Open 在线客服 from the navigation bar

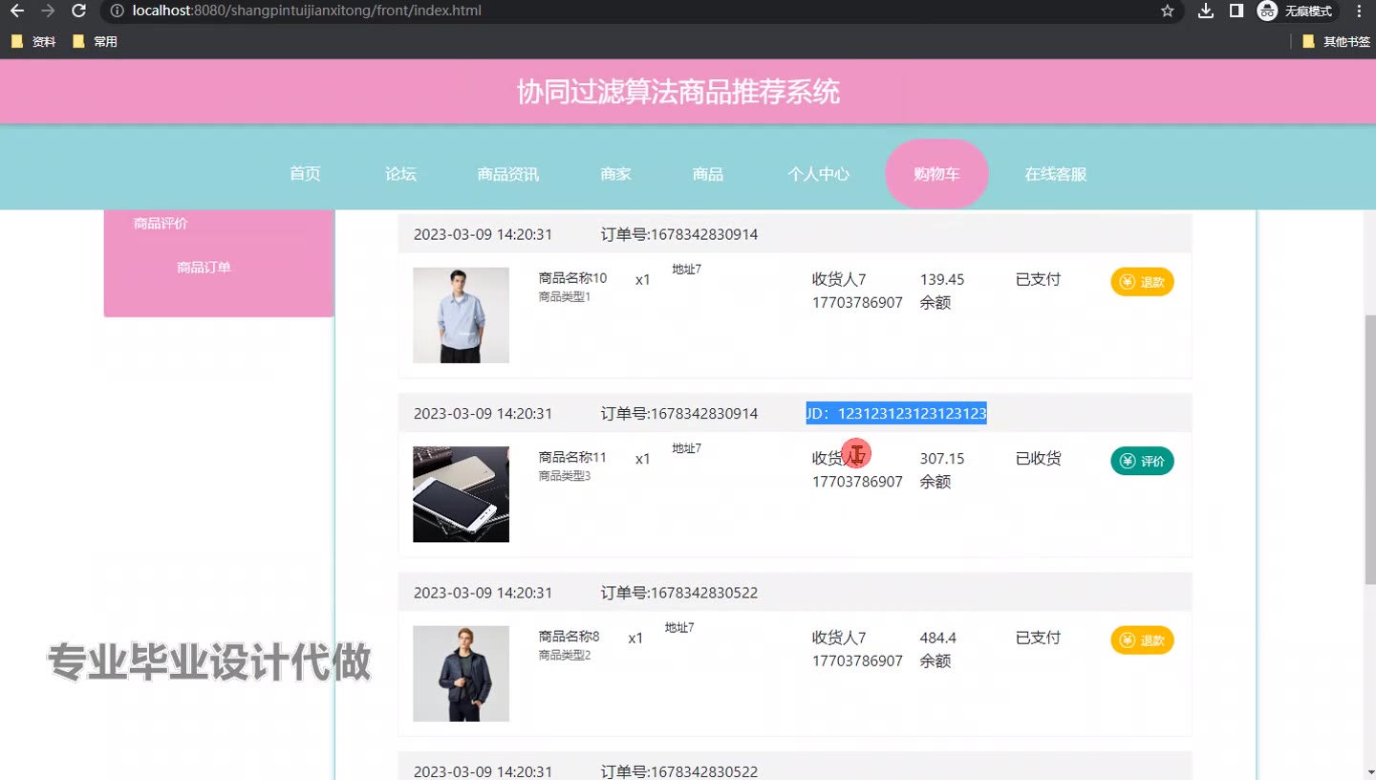pos(1056,174)
